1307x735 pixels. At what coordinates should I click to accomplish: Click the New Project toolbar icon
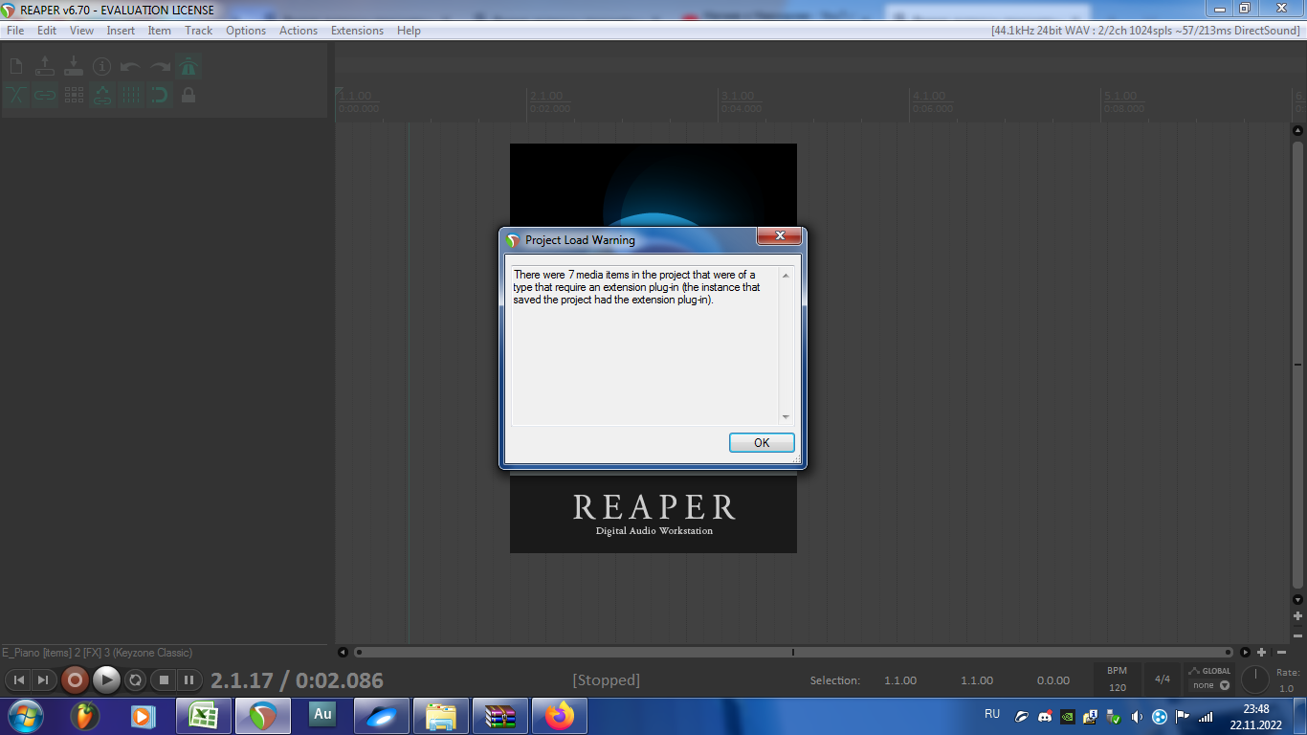(16, 66)
